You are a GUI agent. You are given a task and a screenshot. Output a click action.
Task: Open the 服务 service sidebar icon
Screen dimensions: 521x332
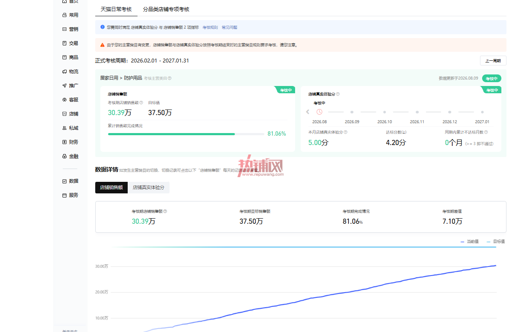(x=64, y=195)
